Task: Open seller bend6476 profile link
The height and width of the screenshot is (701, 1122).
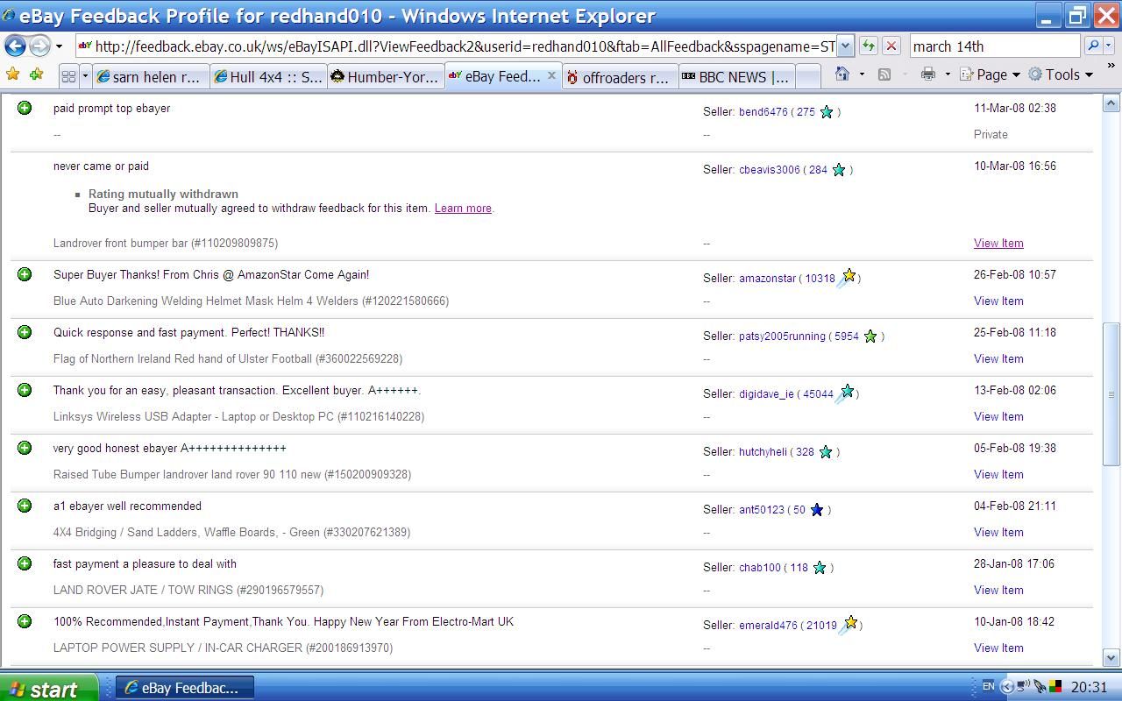Action: pos(763,112)
